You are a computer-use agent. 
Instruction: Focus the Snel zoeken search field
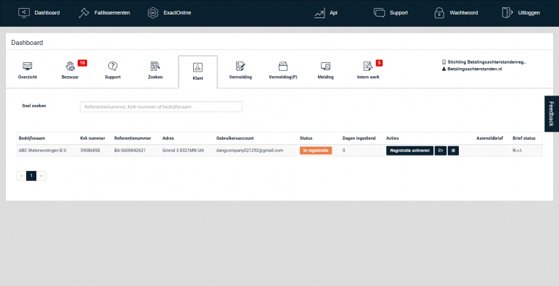coord(161,106)
